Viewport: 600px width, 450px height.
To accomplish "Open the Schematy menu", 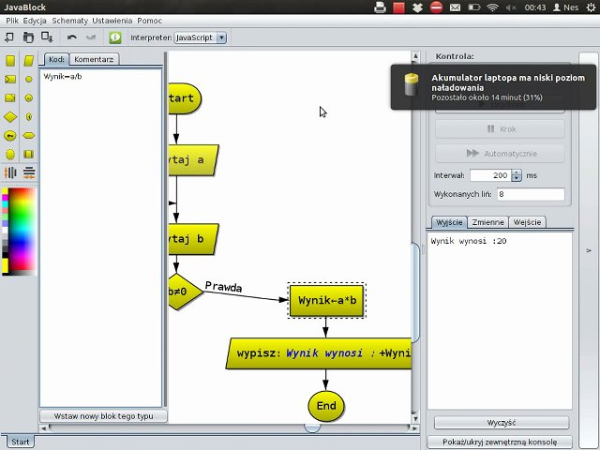I will [70, 21].
